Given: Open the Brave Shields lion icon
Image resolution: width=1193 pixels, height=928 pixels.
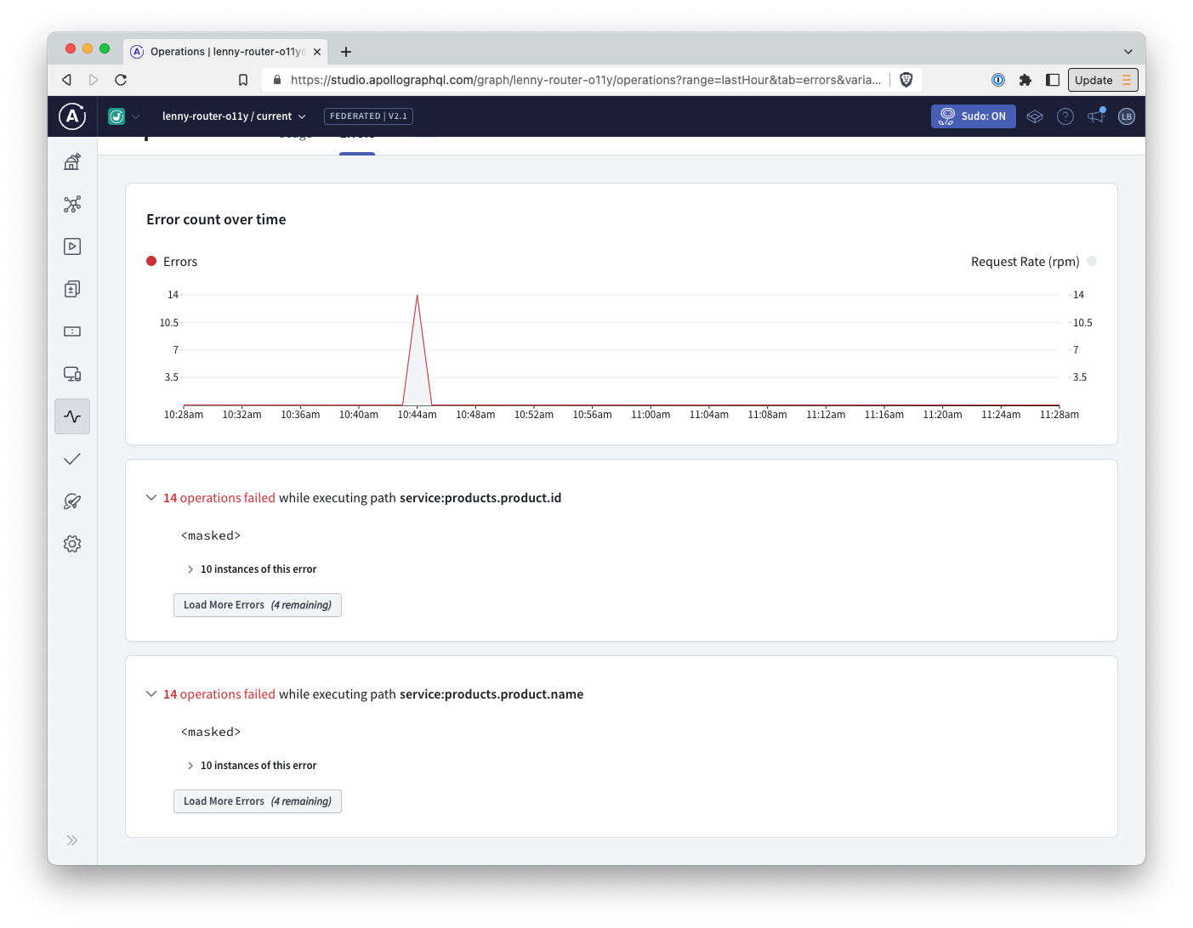Looking at the screenshot, I should tap(906, 80).
